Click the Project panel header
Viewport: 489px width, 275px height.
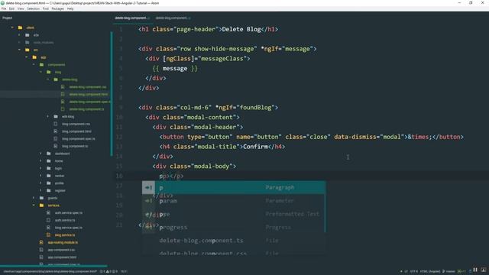click(x=8, y=18)
